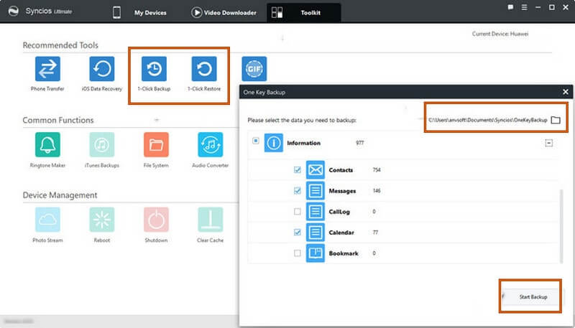Open the feedback chat icon in title bar
575x328 pixels.
click(510, 7)
